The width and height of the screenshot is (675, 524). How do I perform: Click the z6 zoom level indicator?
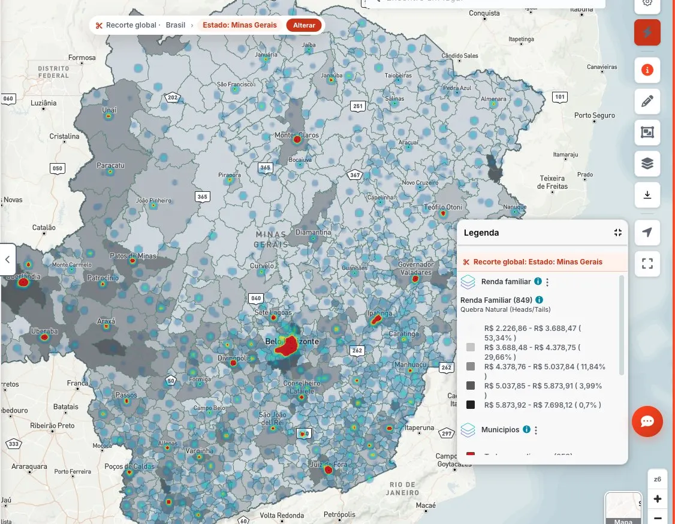658,479
